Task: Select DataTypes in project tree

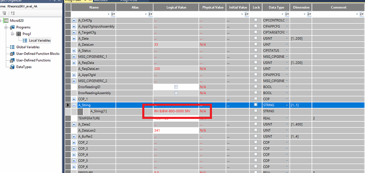Action: [x=24, y=67]
